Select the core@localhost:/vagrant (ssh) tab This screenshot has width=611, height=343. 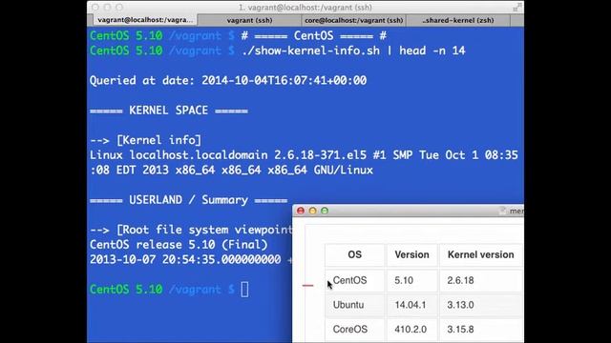(x=353, y=20)
